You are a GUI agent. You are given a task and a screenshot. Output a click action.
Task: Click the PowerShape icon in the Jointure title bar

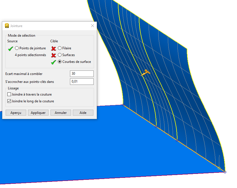[7, 26]
